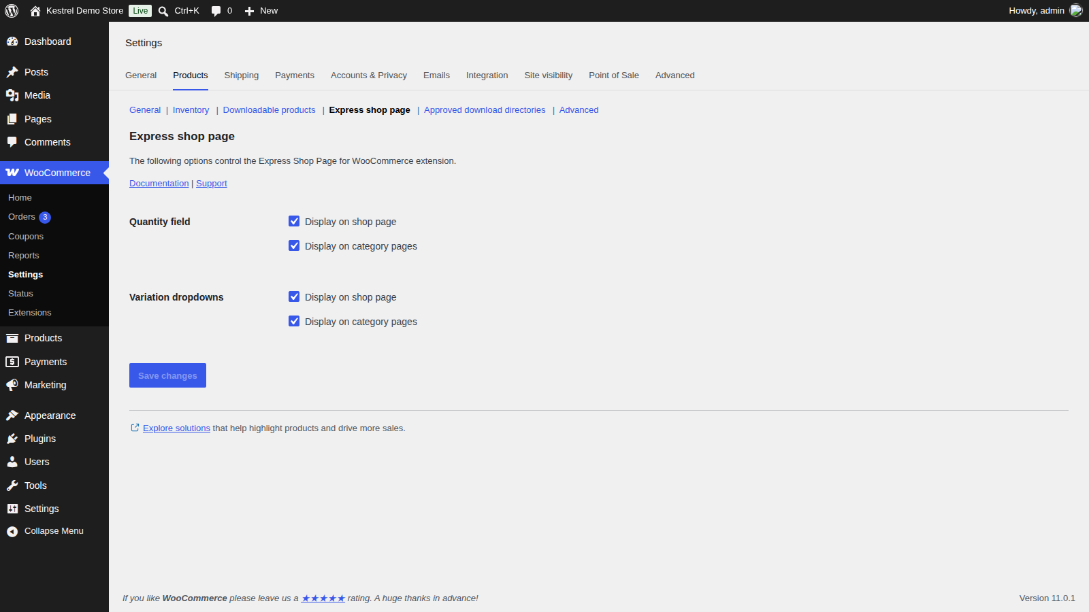The image size is (1089, 612).
Task: Click the external link icon beside Explore solutions
Action: [135, 428]
